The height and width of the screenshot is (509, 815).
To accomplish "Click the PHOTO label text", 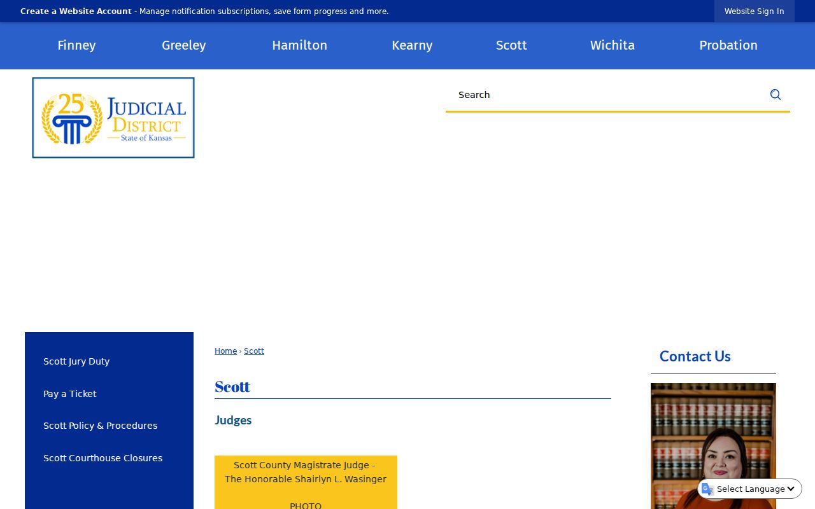I will (306, 506).
